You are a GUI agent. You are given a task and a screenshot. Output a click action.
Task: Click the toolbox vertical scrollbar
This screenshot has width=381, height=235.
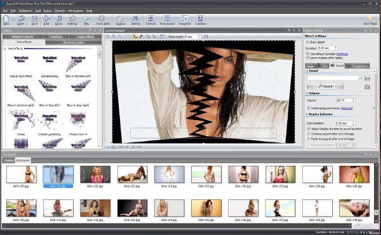pos(99,97)
